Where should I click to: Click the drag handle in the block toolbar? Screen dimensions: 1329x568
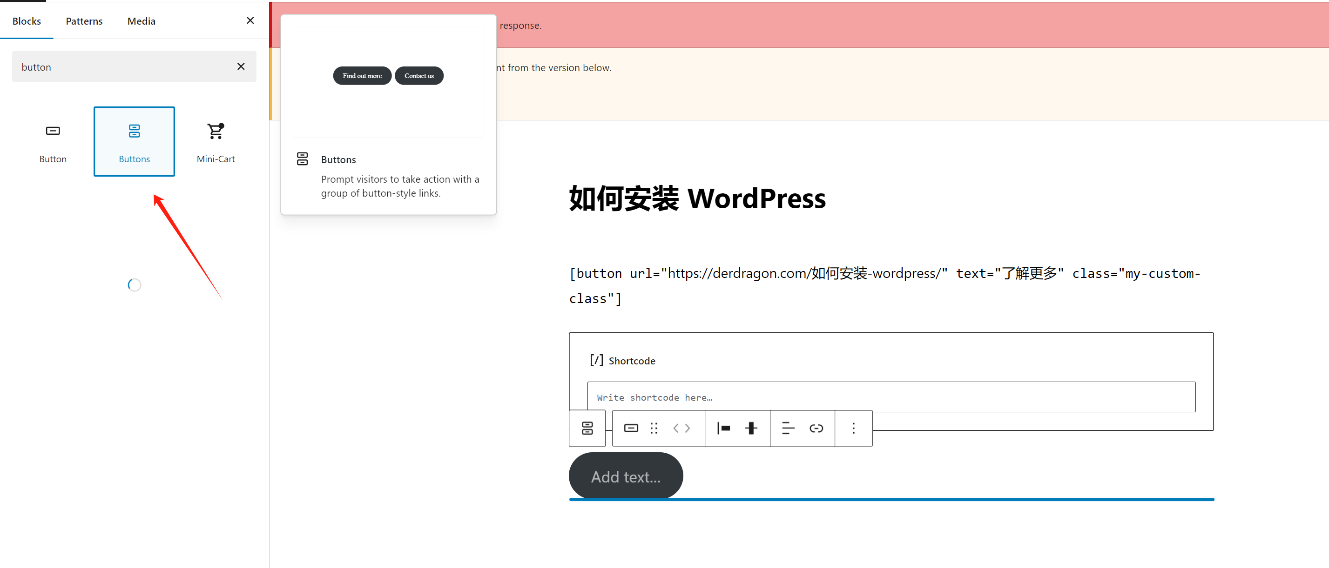coord(654,428)
